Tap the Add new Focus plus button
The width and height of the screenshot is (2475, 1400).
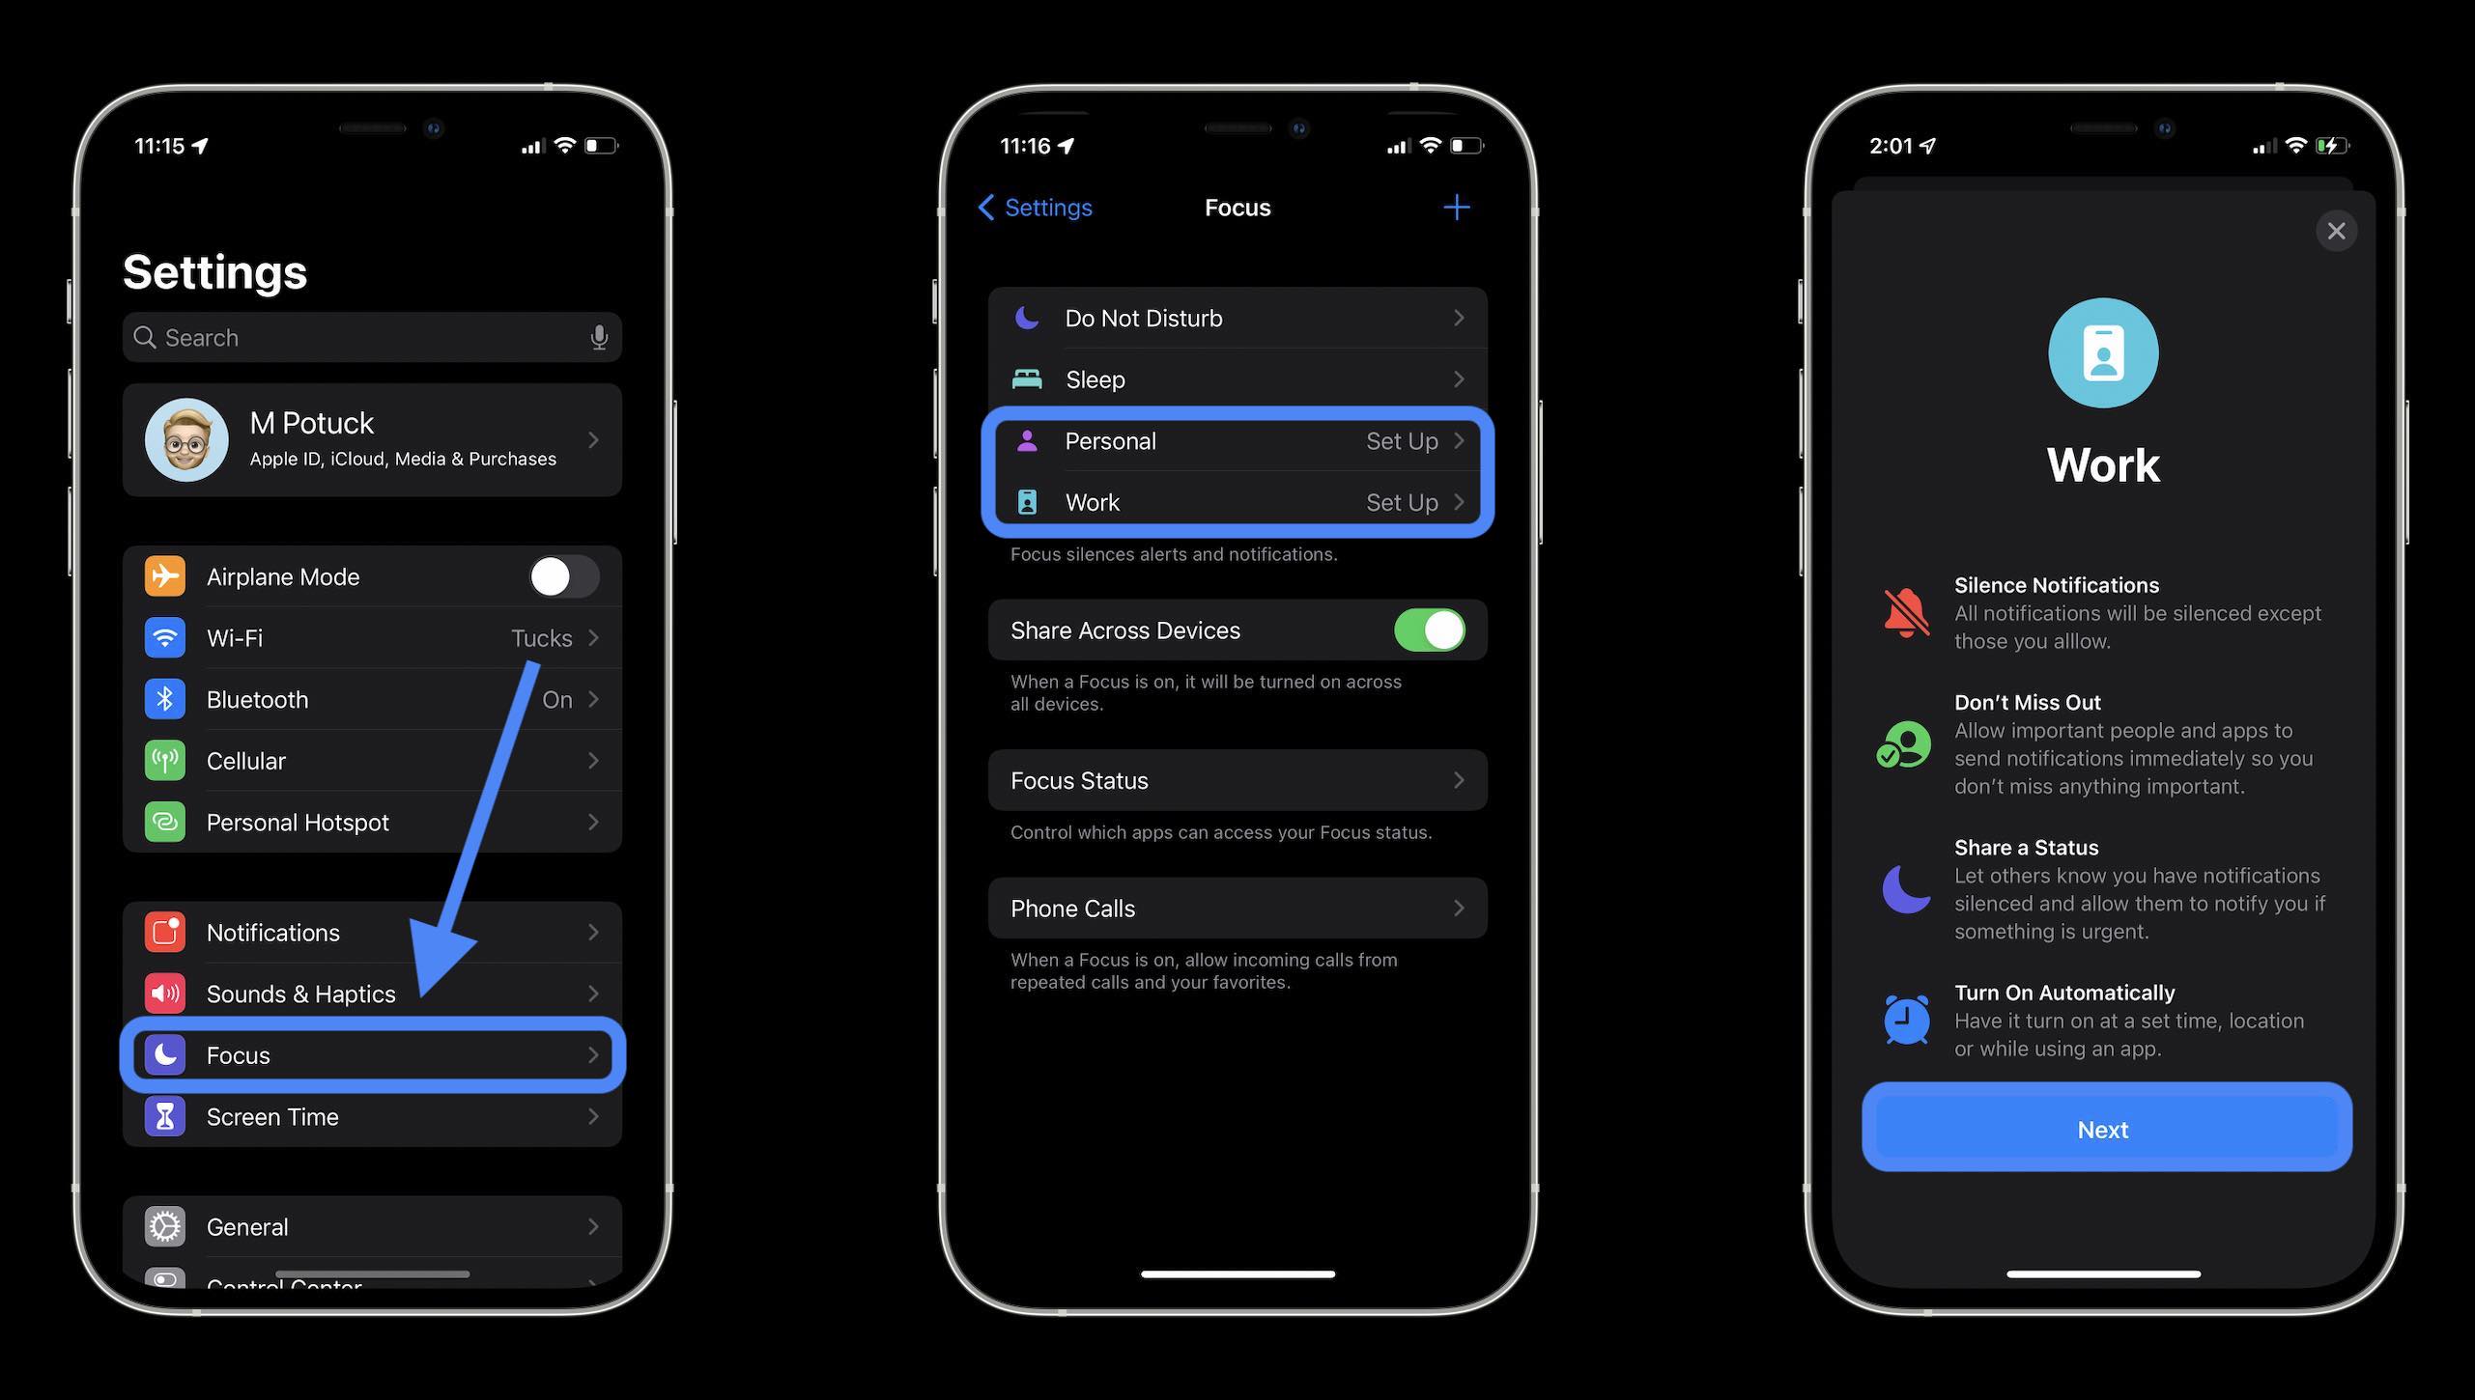[1457, 208]
